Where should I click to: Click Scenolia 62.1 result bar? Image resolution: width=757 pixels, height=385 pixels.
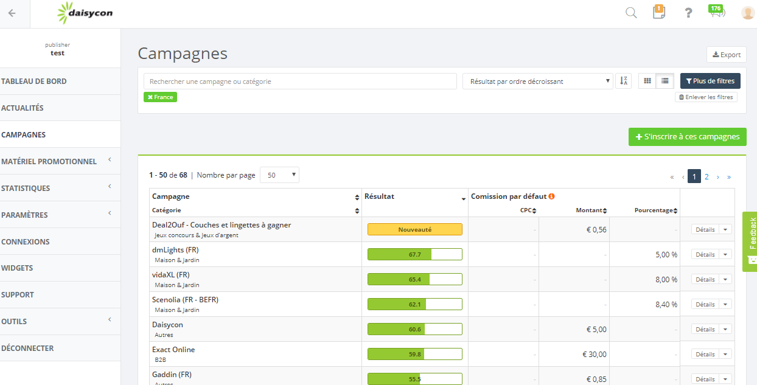tap(415, 304)
